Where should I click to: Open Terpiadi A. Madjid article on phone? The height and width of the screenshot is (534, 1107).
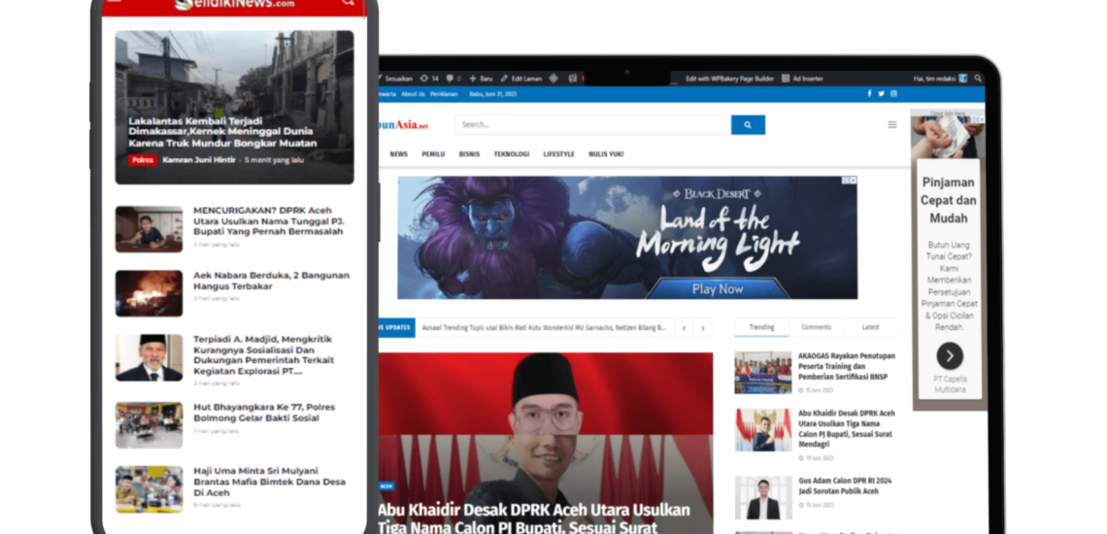pos(263,354)
